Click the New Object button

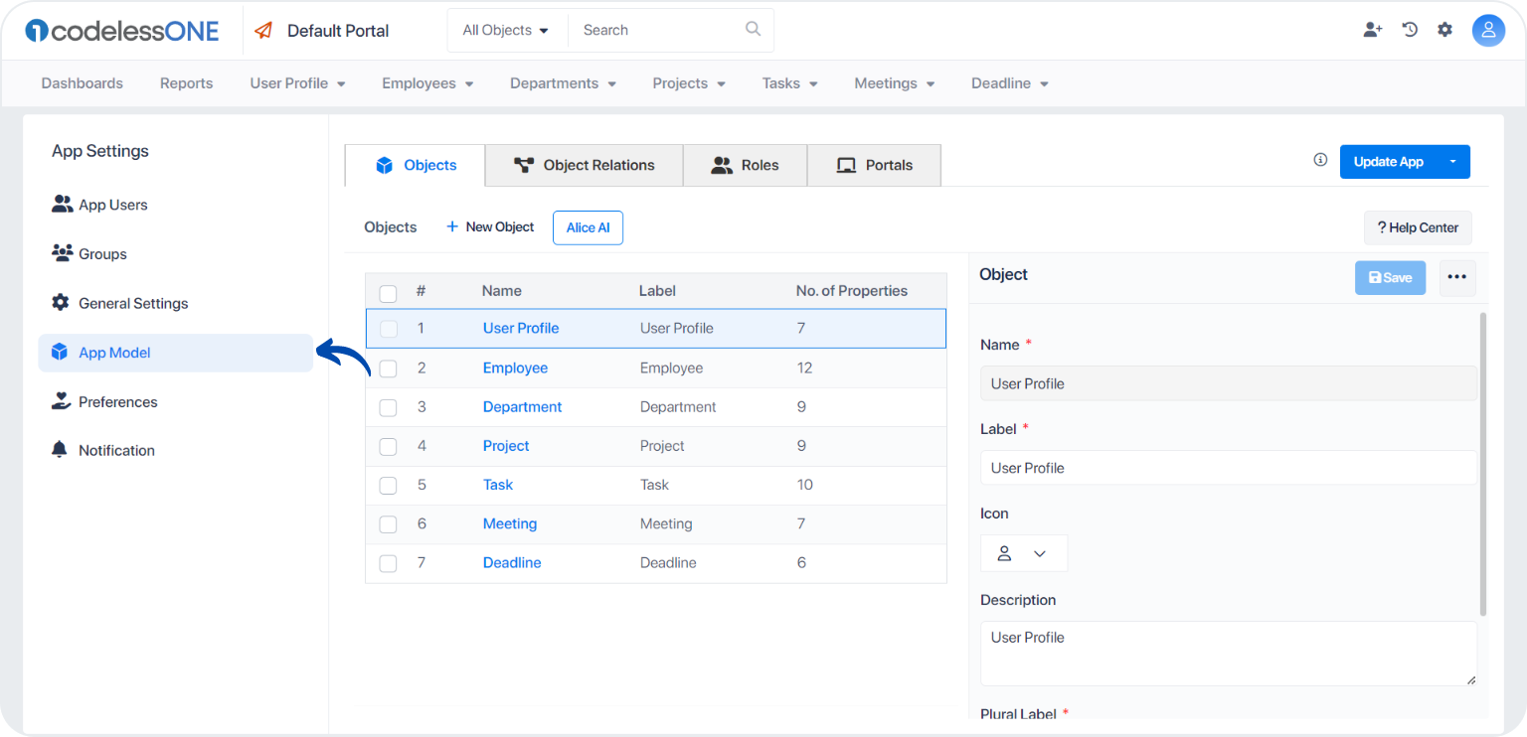[490, 227]
